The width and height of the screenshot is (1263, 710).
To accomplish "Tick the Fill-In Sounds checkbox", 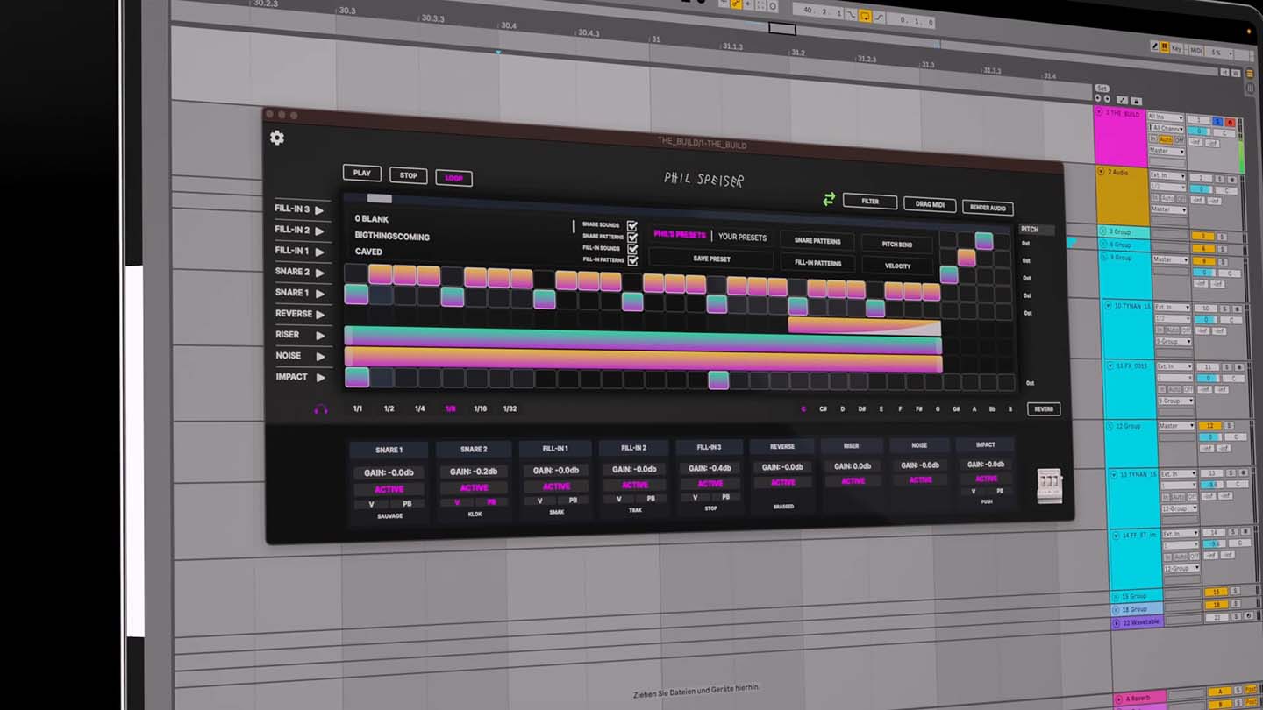I will point(632,249).
